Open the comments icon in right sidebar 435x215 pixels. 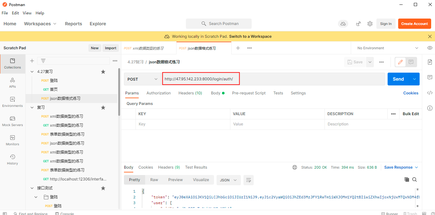point(430,77)
